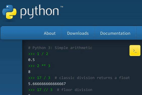Viewport: 142px width, 95px height.
Task: Click the partially visible menu item after Documentation
Action: coord(139,33)
